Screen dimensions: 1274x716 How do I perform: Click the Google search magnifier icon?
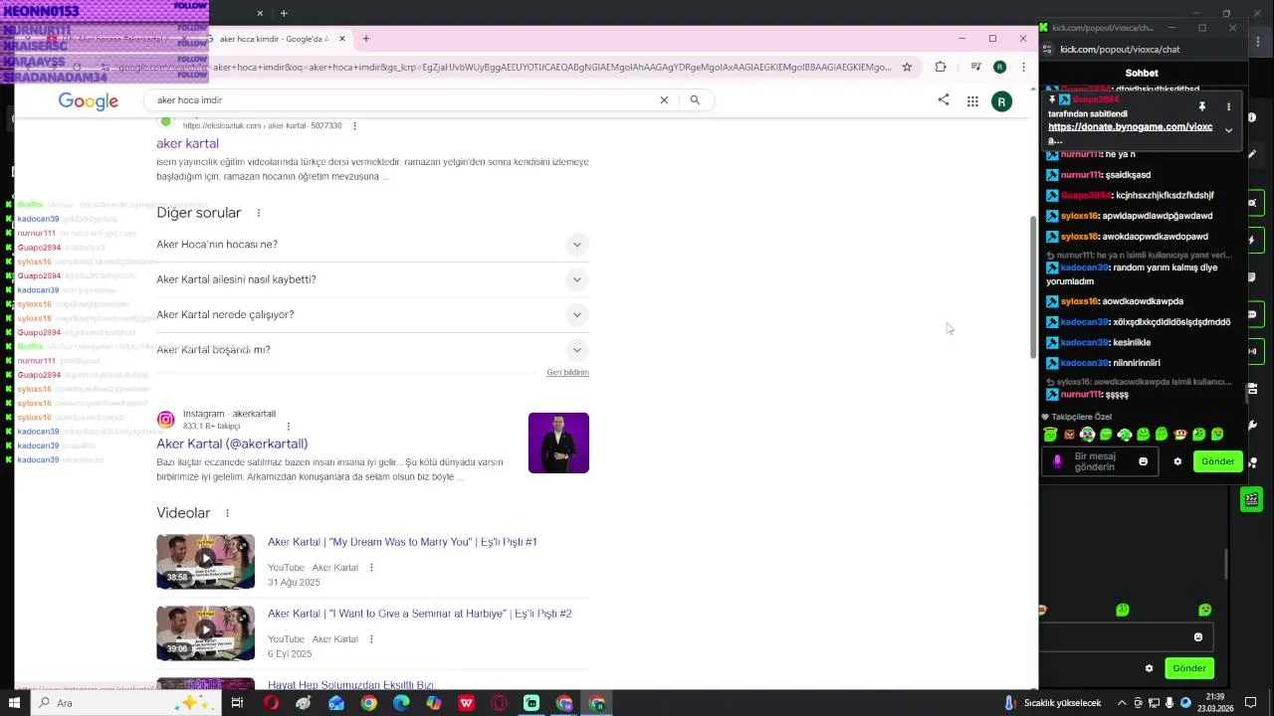click(x=695, y=99)
